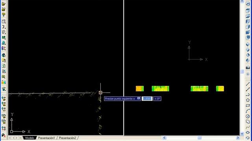This screenshot has width=252, height=141.
Task: Select the Polyline tool
Action: click(x=248, y=95)
